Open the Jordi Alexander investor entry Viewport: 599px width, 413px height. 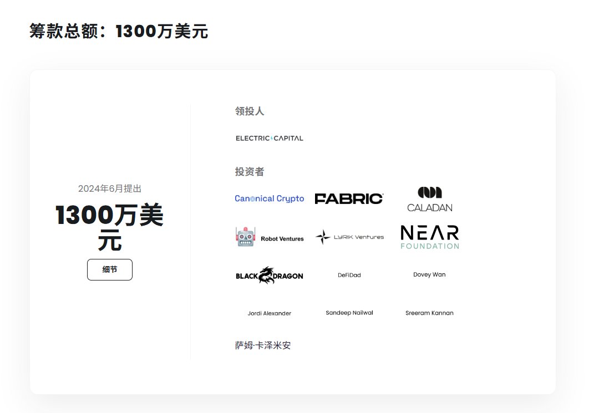click(270, 313)
